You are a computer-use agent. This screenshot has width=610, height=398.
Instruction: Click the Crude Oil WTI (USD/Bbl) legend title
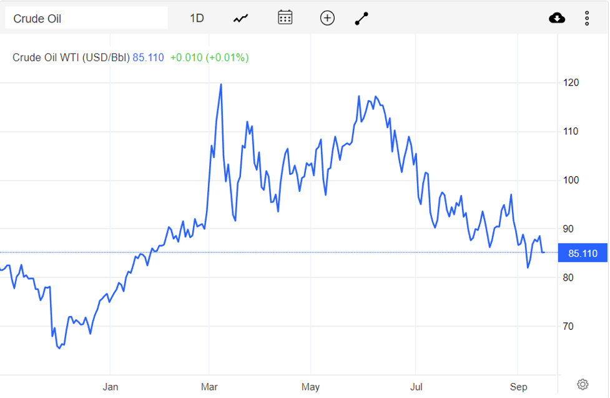[x=71, y=57]
